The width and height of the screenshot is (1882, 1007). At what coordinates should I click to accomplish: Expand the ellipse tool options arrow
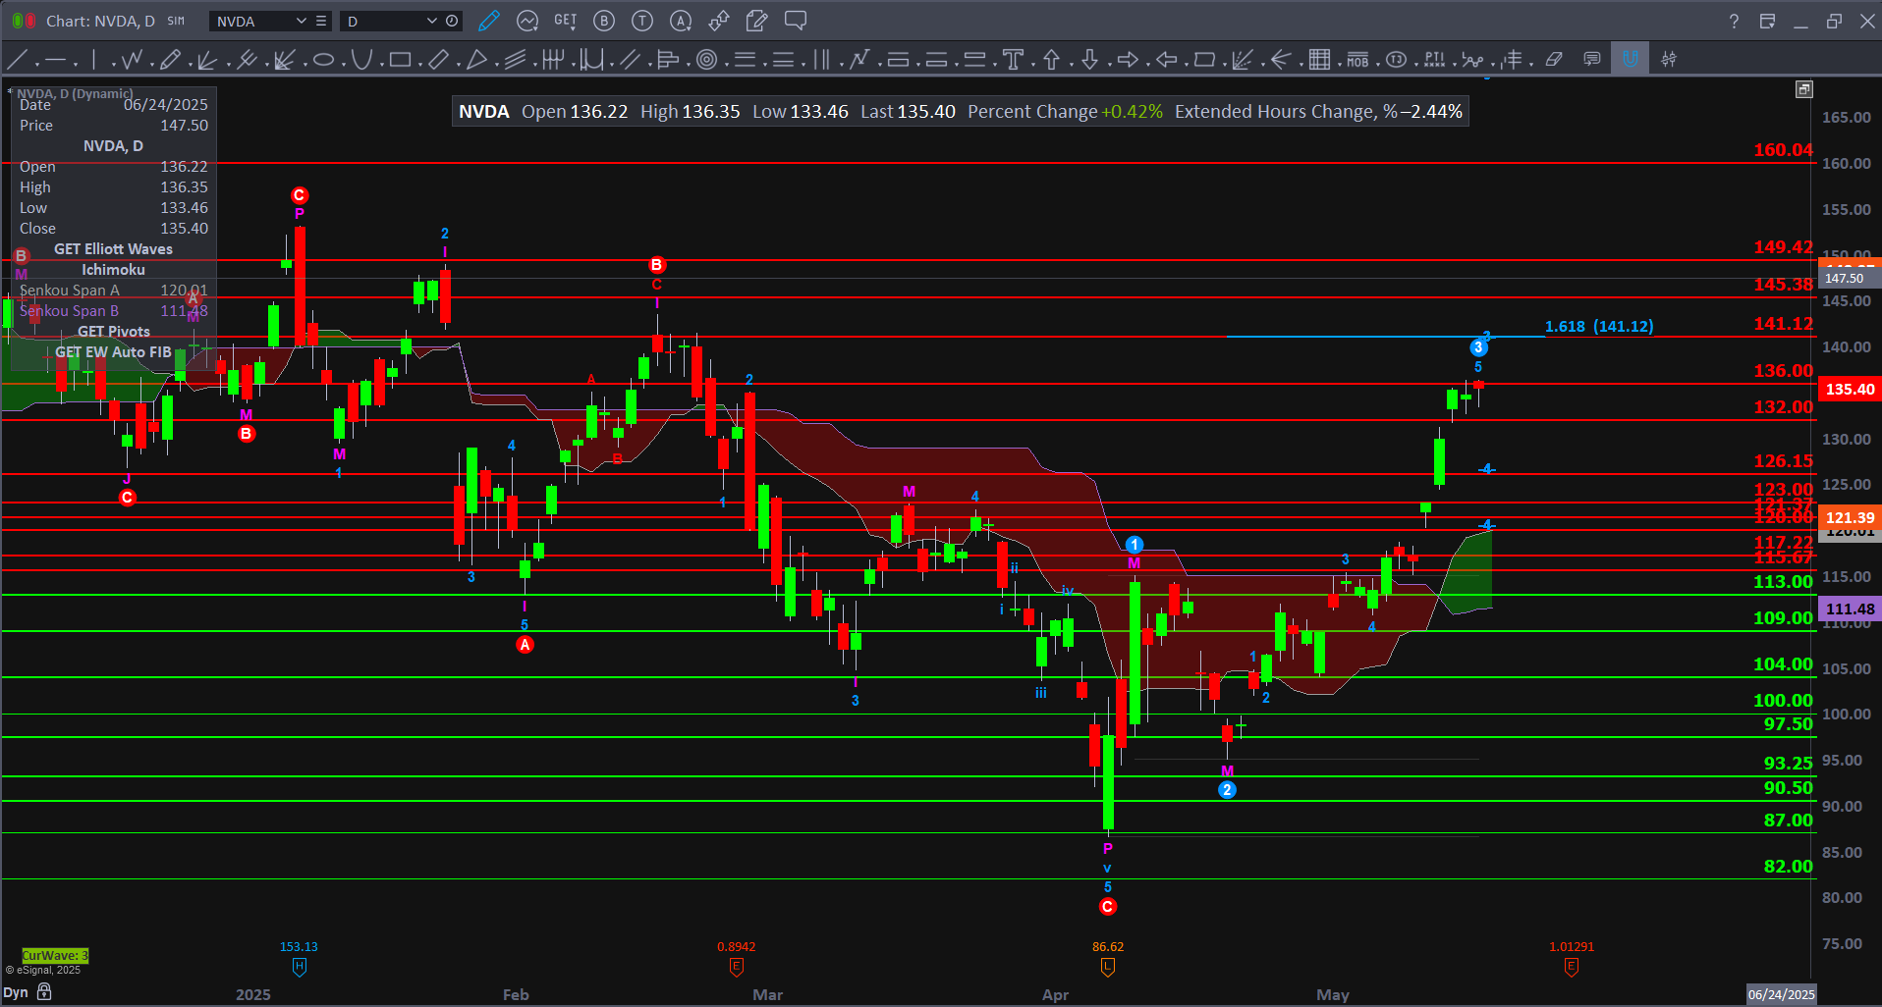coord(343,65)
